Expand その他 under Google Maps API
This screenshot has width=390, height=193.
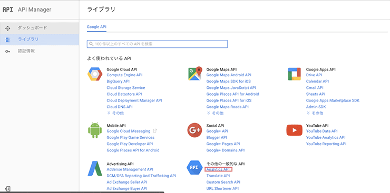215,113
